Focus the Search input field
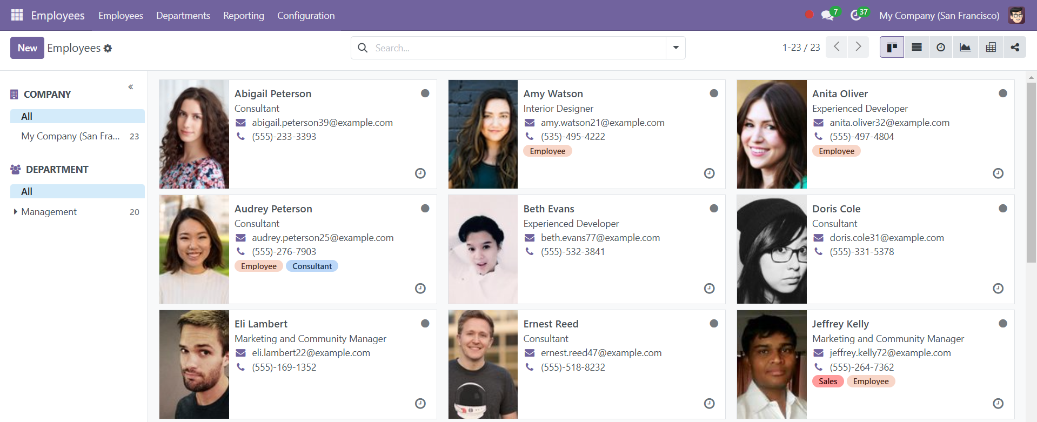This screenshot has height=422, width=1037. [x=519, y=48]
